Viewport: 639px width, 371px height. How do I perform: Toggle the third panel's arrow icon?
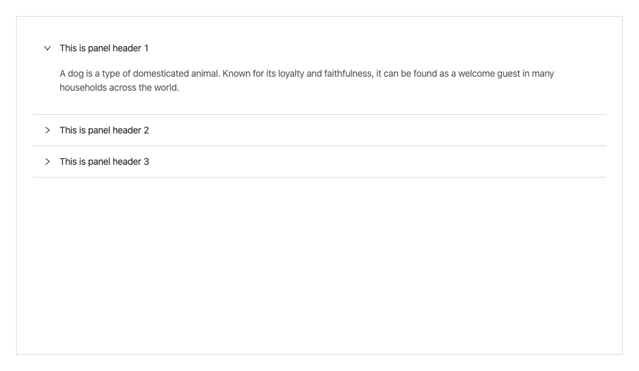pyautogui.click(x=47, y=161)
